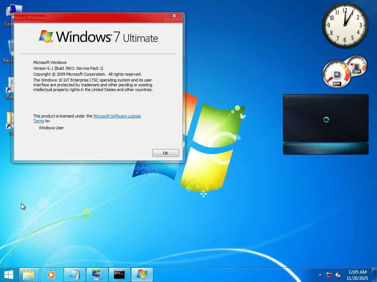The width and height of the screenshot is (377, 282).
Task: Launch Windows Media Player taskbar icon
Action: (x=51, y=275)
